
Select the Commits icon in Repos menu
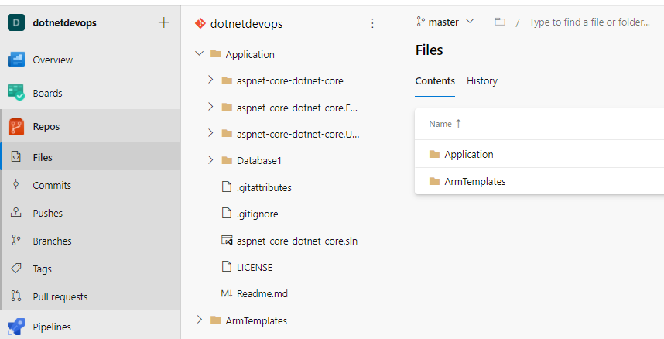[x=16, y=185]
